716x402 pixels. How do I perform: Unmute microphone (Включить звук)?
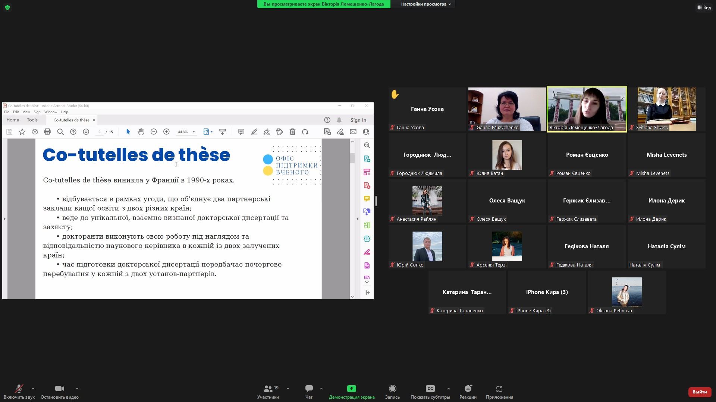tap(19, 389)
